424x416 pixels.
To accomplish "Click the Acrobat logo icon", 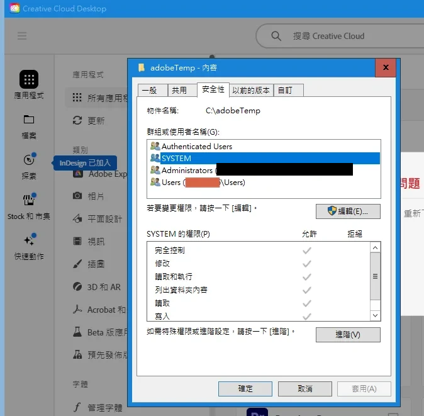I will click(77, 309).
